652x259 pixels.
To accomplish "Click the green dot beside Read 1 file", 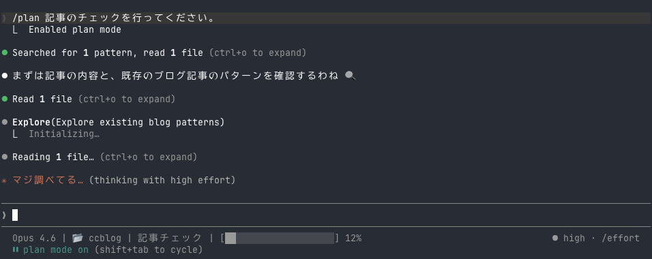I will (x=5, y=99).
